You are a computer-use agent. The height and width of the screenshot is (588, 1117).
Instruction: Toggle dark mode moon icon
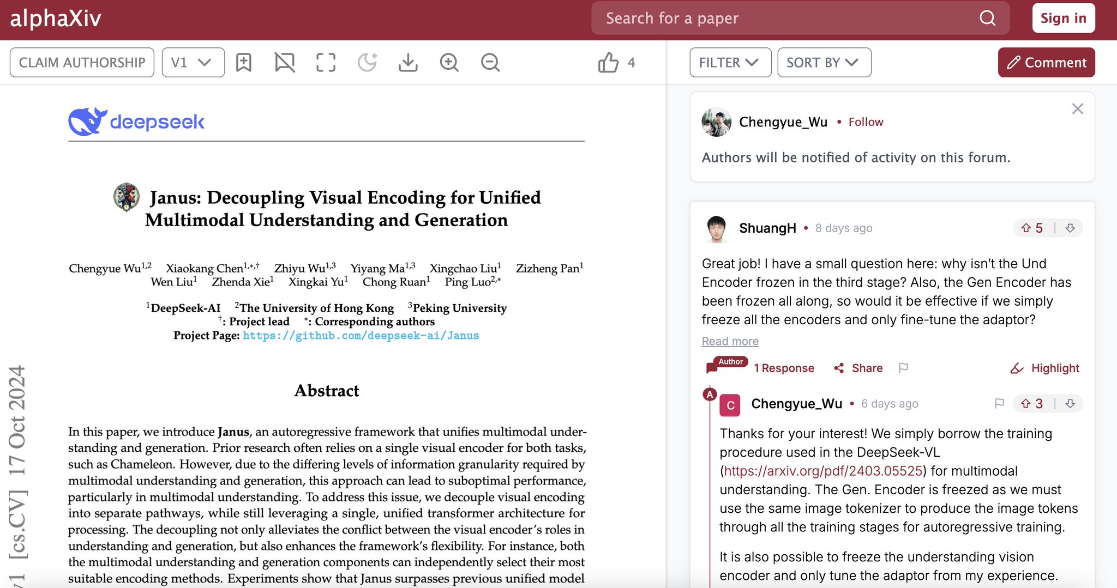[x=367, y=62]
